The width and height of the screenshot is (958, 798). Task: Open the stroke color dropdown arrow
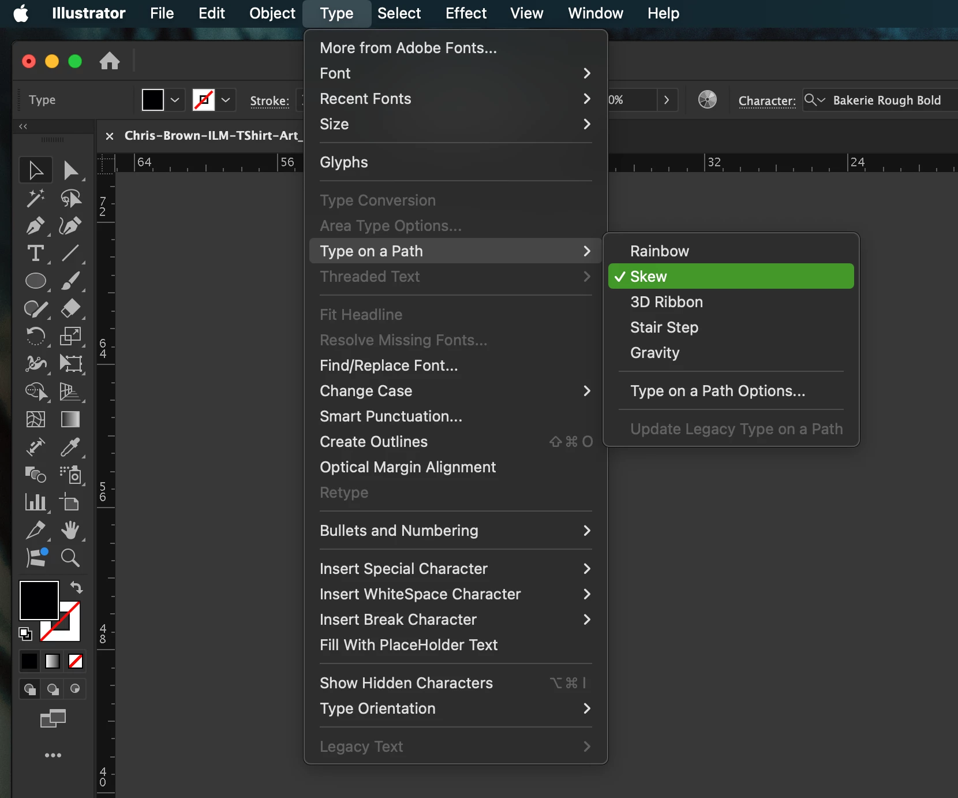coord(226,100)
